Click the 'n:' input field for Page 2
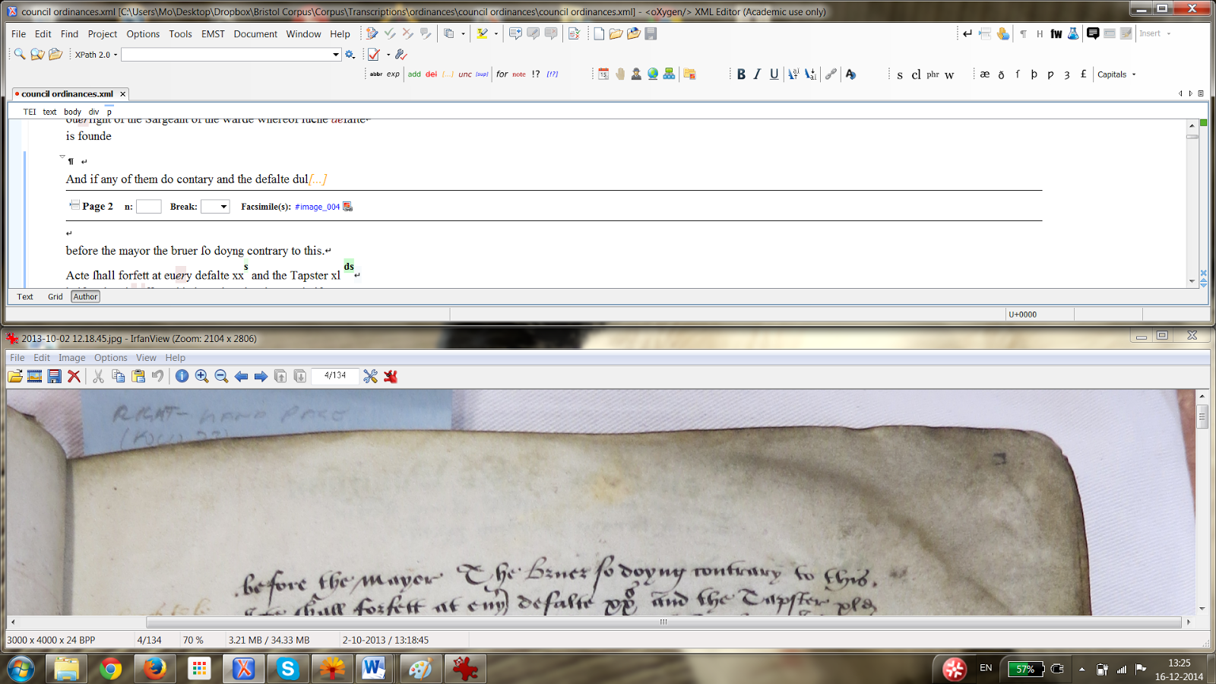The width and height of the screenshot is (1216, 684). click(x=148, y=207)
